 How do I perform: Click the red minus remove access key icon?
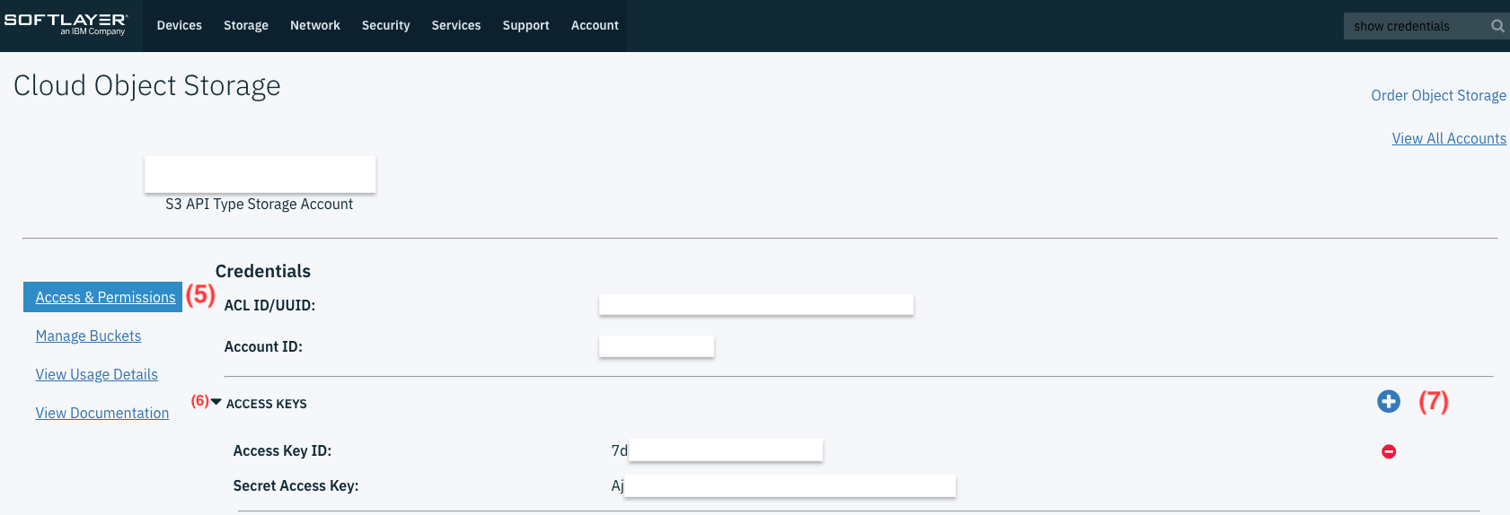[x=1388, y=451]
